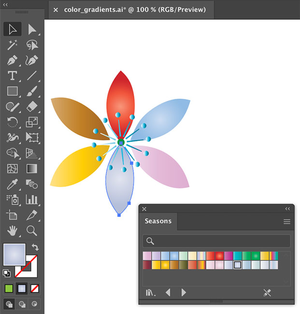This screenshot has width=300, height=314.
Task: Select the Direct Selection tool
Action: click(32, 29)
